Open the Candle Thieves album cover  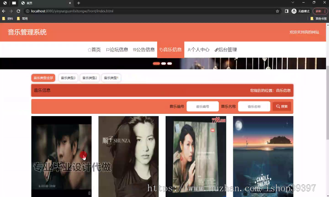pyautogui.click(x=263, y=157)
